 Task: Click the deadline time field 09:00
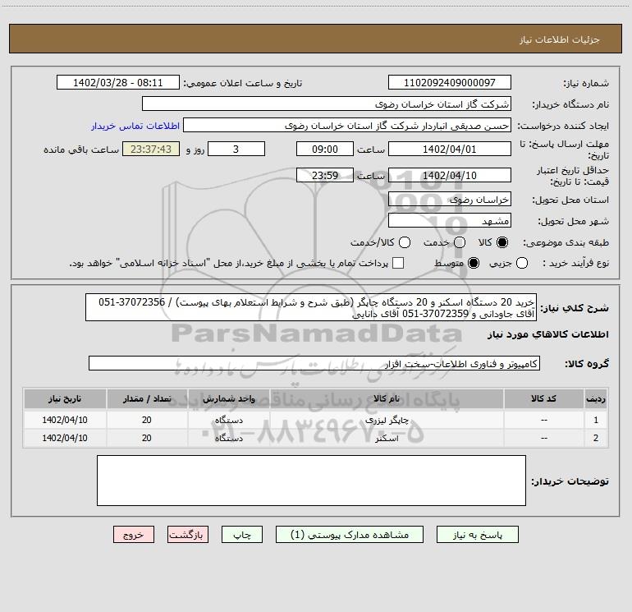[x=325, y=149]
